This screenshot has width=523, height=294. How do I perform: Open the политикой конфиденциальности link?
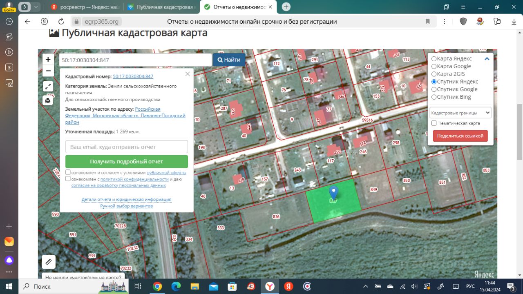tap(134, 179)
